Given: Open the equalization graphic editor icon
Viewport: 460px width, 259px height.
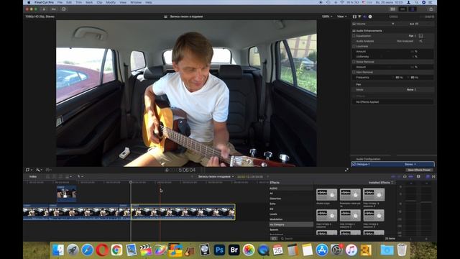Looking at the screenshot, I should tap(421, 36).
